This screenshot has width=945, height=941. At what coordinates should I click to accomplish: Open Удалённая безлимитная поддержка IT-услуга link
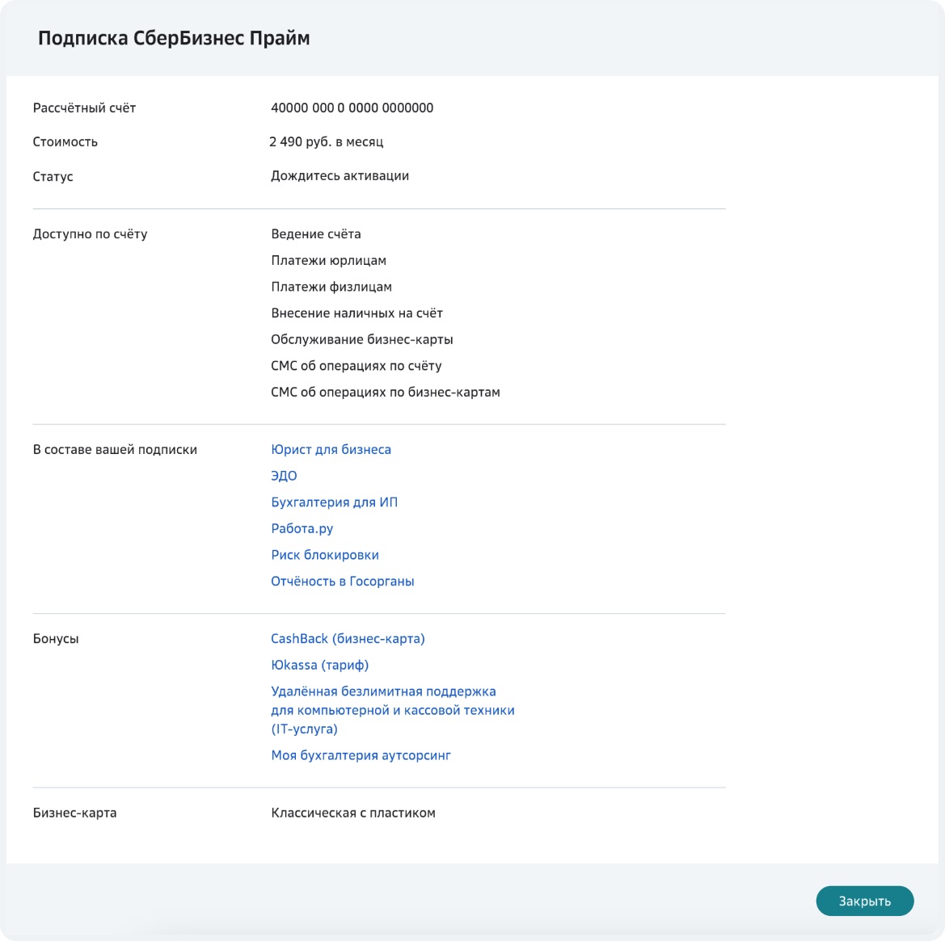point(392,710)
